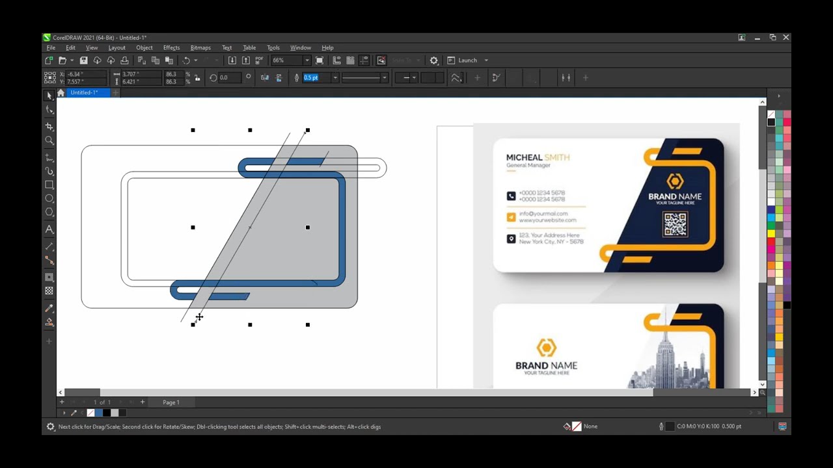The width and height of the screenshot is (833, 468).
Task: Select the Transparency tool checkerboard icon
Action: 49,291
